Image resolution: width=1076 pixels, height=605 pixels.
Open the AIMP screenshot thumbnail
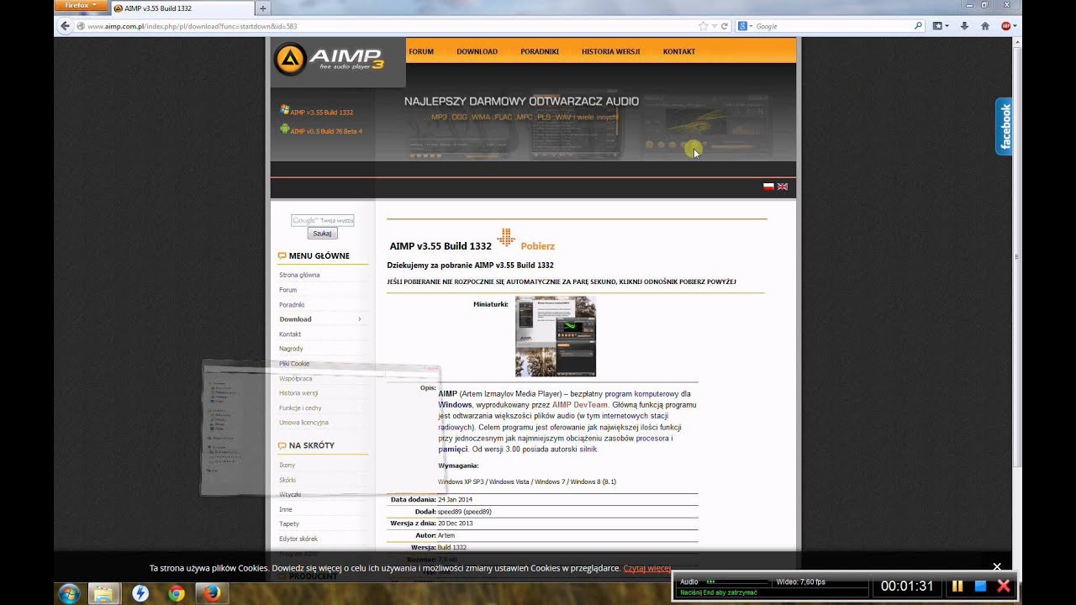(556, 336)
